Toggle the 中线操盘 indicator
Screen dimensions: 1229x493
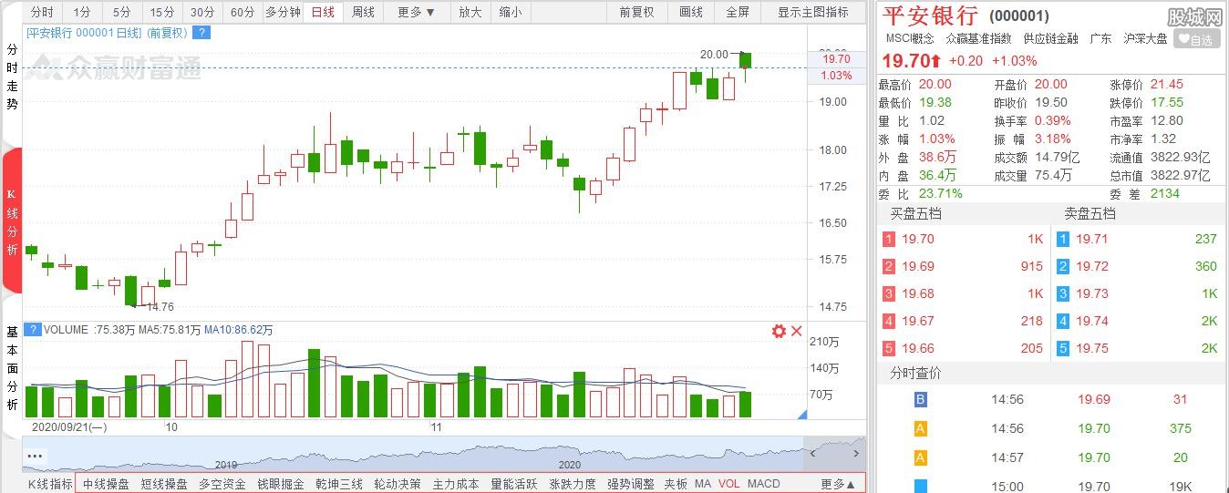[106, 484]
